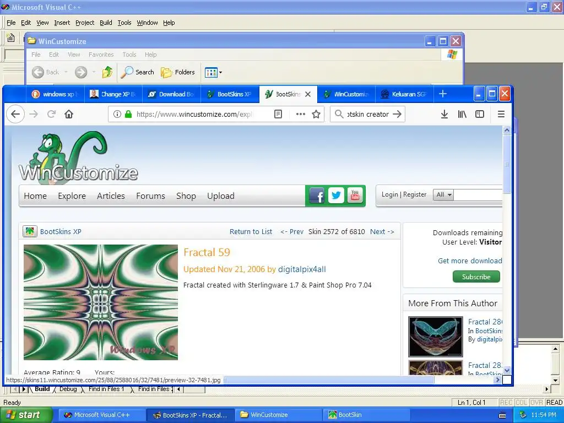This screenshot has width=564, height=423.
Task: Click Up folder icon in WinCustomize explorer
Action: click(x=107, y=72)
